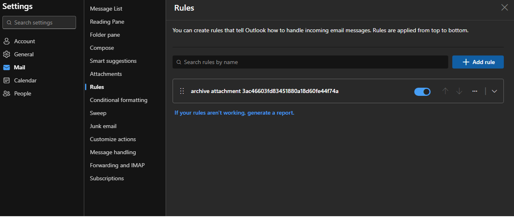Click the Add rule button

[478, 62]
